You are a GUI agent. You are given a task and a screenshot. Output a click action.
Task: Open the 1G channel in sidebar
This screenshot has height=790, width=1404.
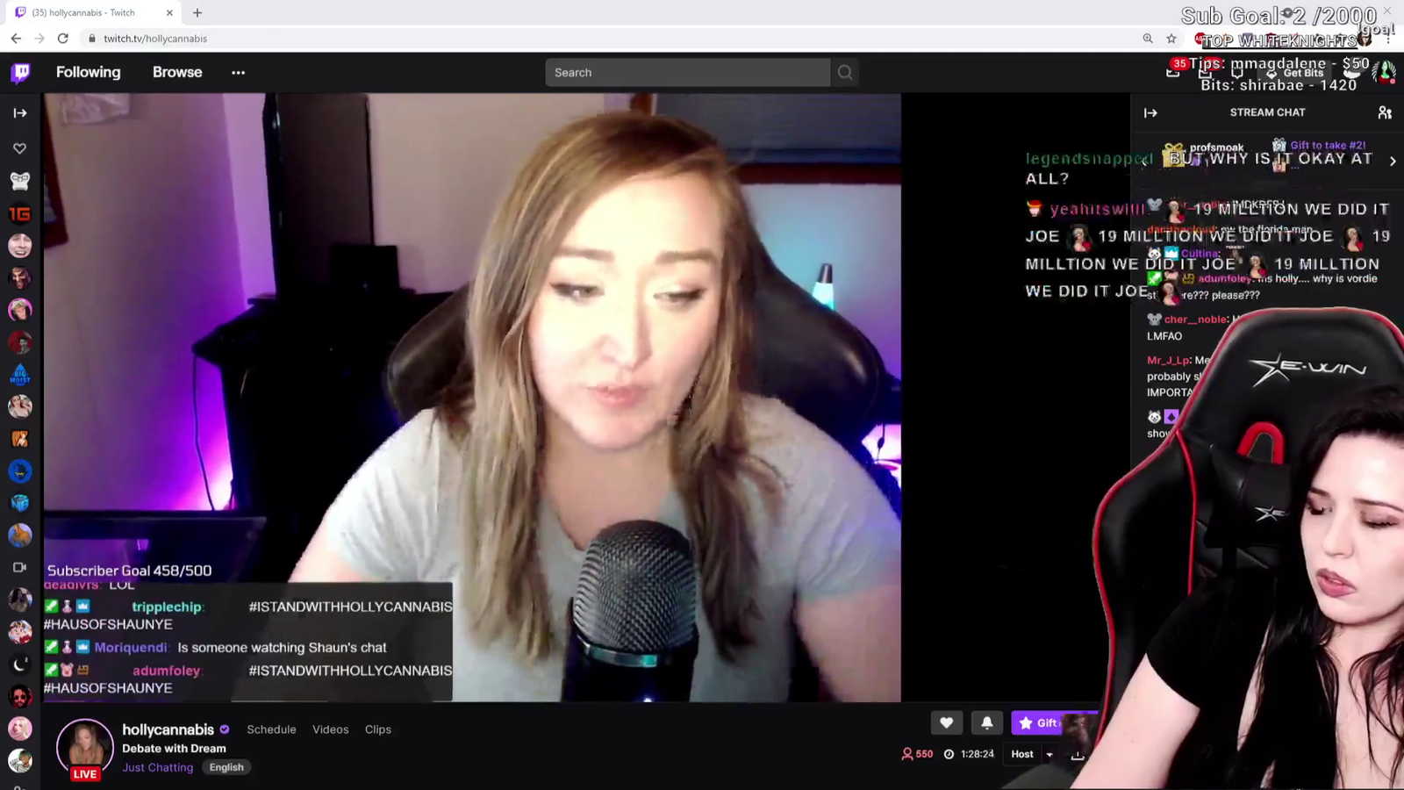pyautogui.click(x=20, y=214)
